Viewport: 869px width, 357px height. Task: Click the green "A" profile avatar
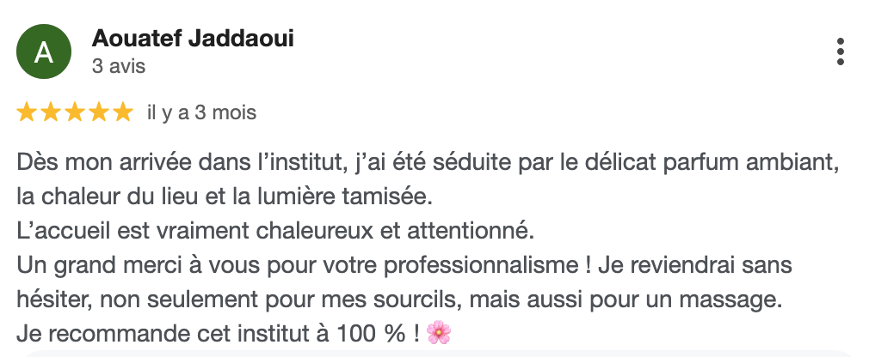(43, 52)
